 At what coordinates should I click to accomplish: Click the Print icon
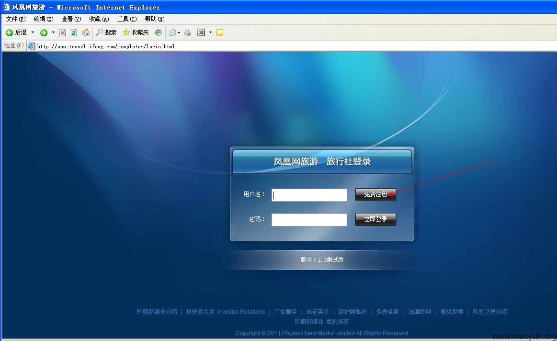pos(188,32)
